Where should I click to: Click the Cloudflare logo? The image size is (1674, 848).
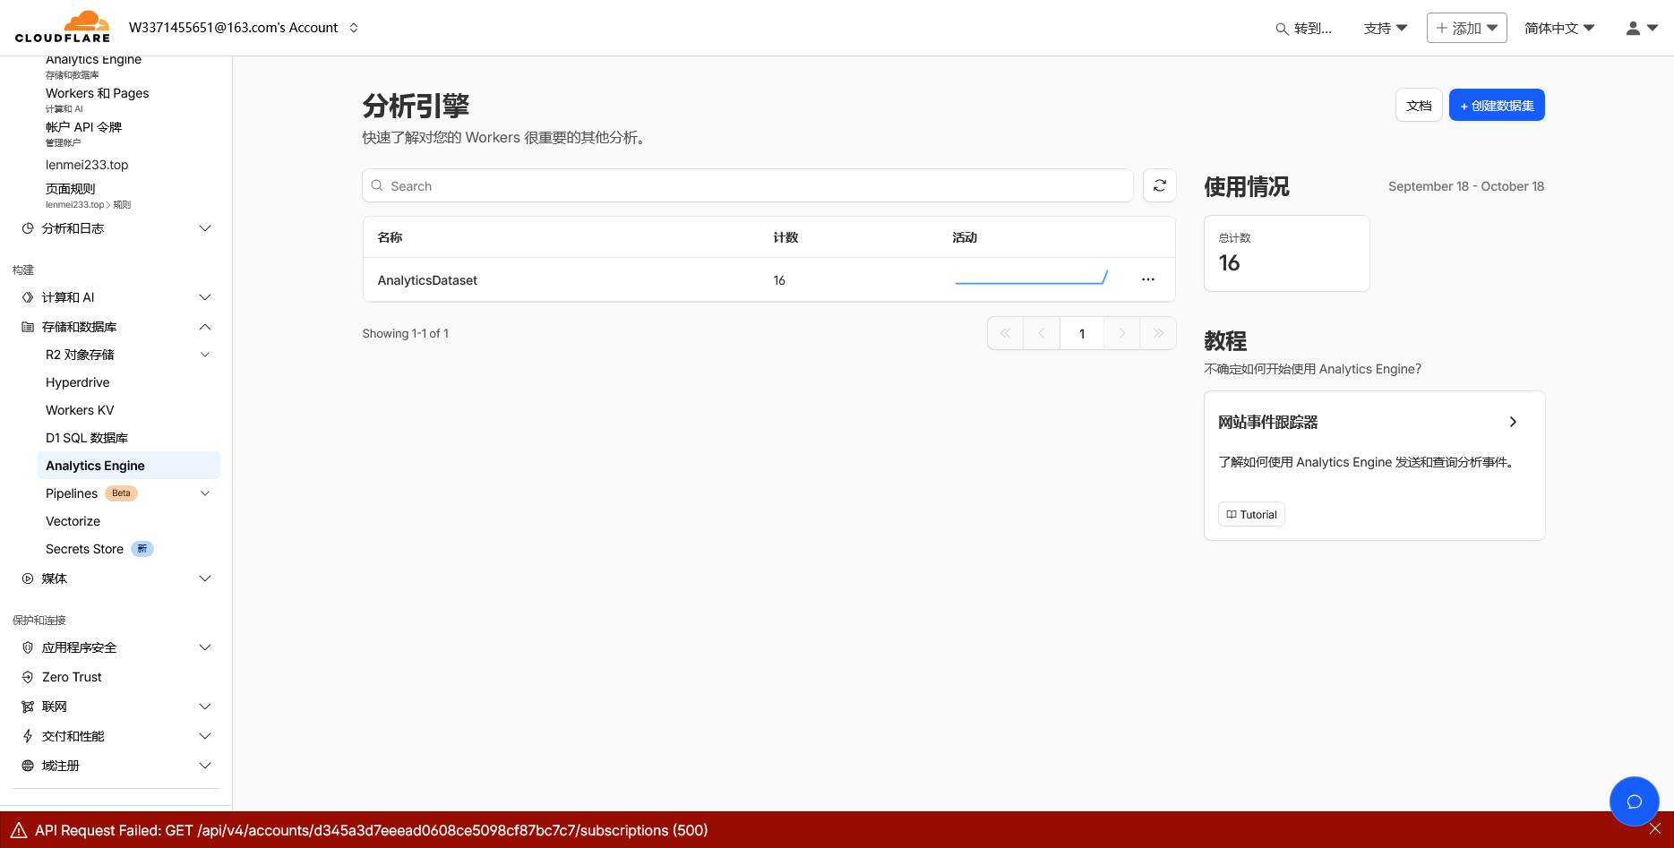click(63, 27)
